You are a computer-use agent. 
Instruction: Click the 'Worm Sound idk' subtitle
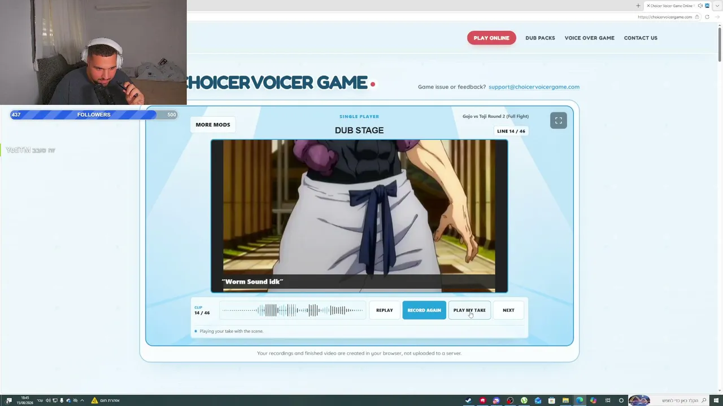point(252,281)
